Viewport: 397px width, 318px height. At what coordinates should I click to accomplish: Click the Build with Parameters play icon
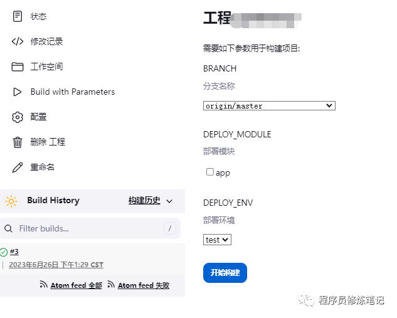click(x=17, y=92)
